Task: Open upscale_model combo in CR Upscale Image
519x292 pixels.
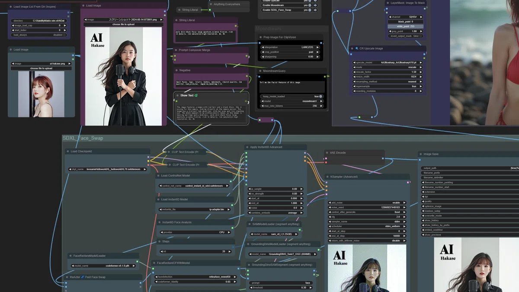Action: (388, 63)
